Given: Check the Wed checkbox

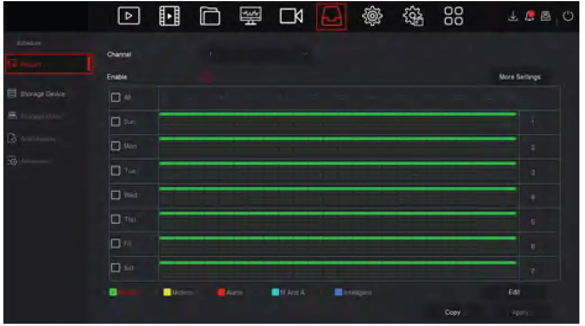Looking at the screenshot, I should tap(116, 195).
